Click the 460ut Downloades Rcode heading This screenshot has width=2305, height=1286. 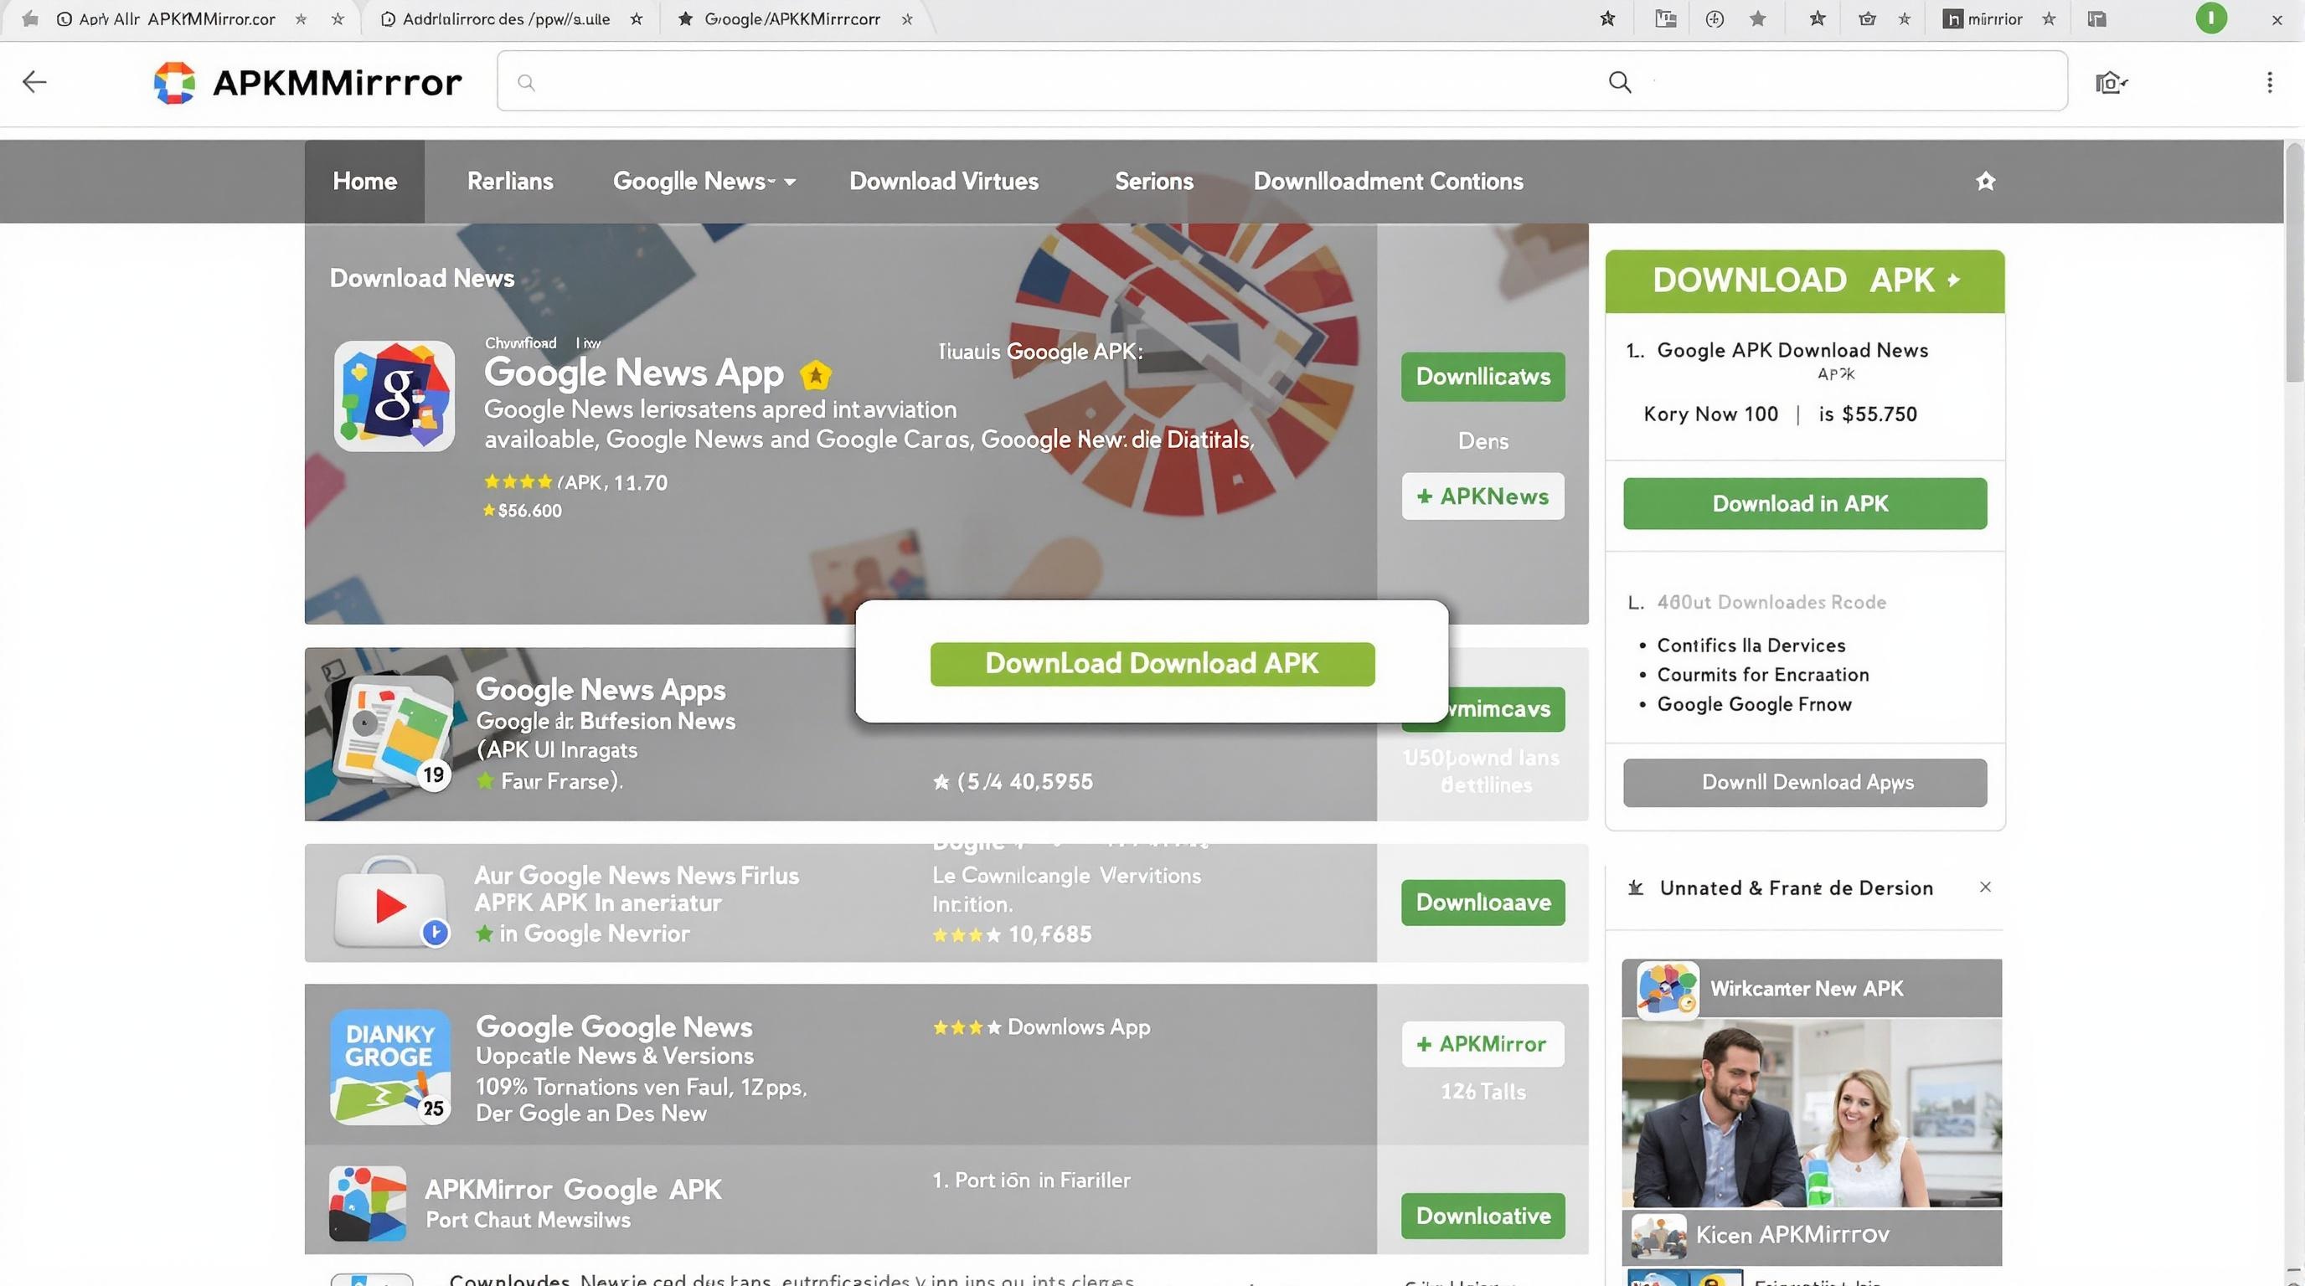(1771, 603)
